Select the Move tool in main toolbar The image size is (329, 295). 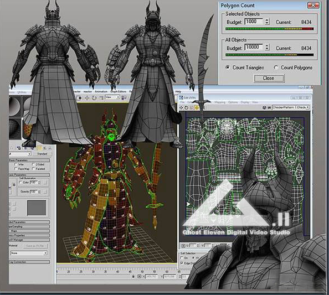87,98
